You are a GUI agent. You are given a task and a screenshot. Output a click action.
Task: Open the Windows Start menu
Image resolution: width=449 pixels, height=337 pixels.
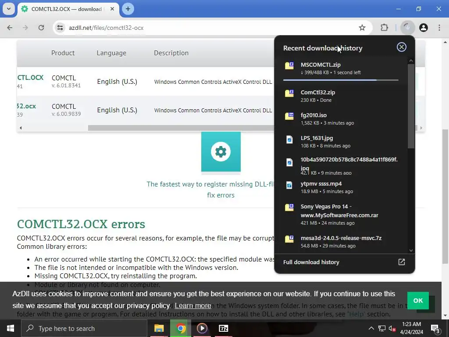pos(11,328)
